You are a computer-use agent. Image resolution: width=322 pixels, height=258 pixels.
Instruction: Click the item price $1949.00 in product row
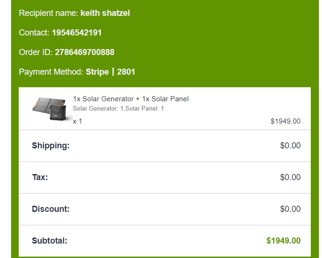285,121
